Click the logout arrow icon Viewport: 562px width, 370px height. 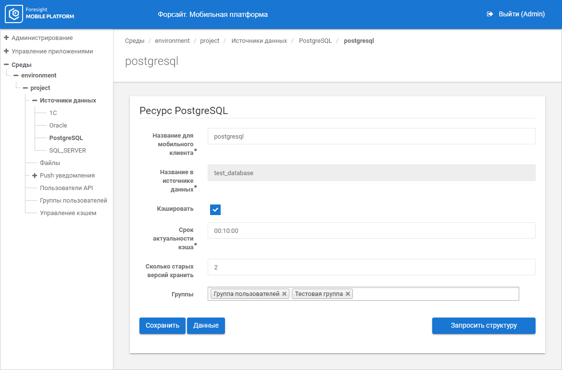[x=490, y=14]
